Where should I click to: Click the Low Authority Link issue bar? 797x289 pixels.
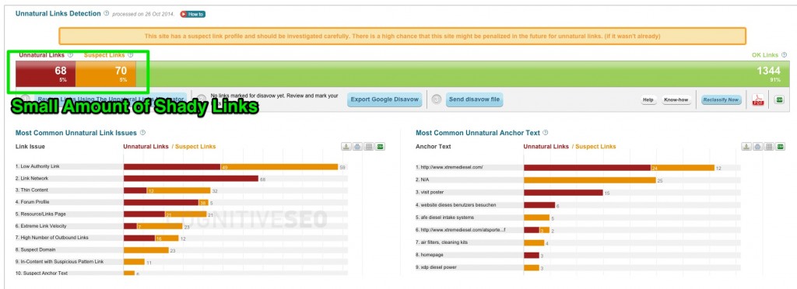click(x=230, y=167)
